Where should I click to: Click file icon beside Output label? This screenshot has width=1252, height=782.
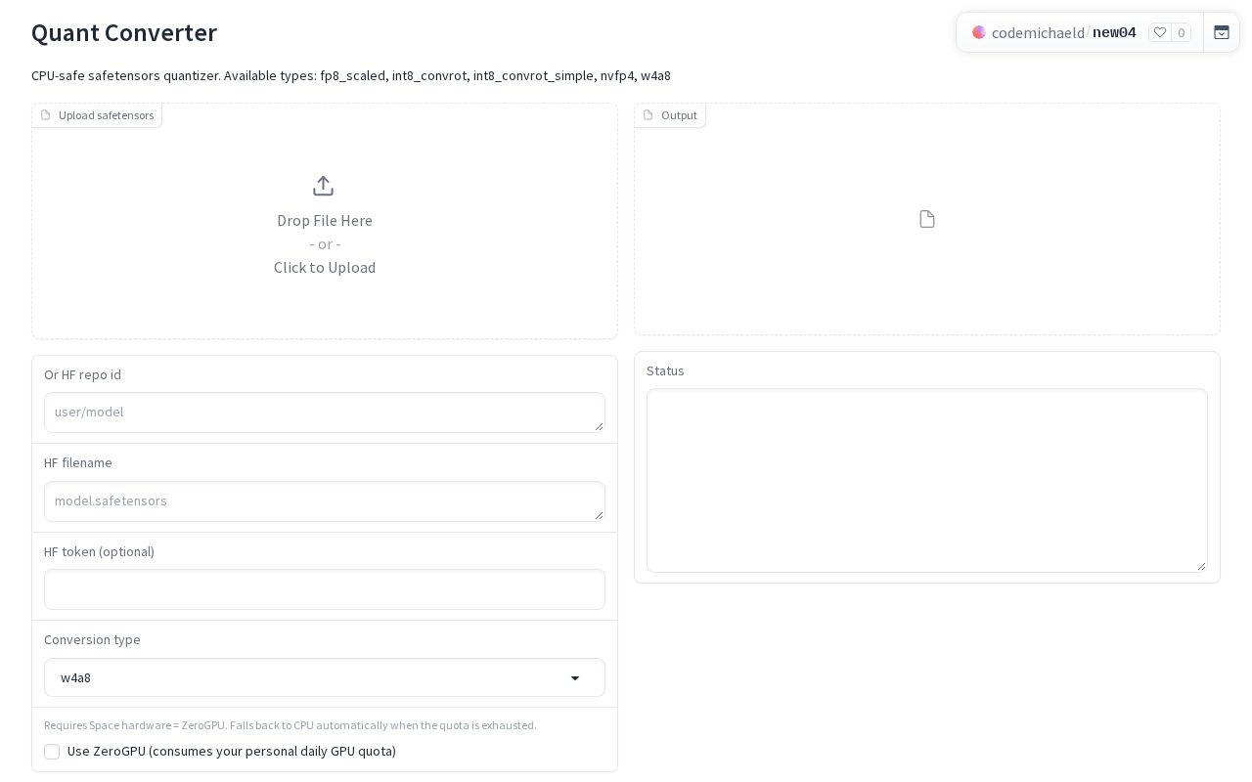click(648, 115)
